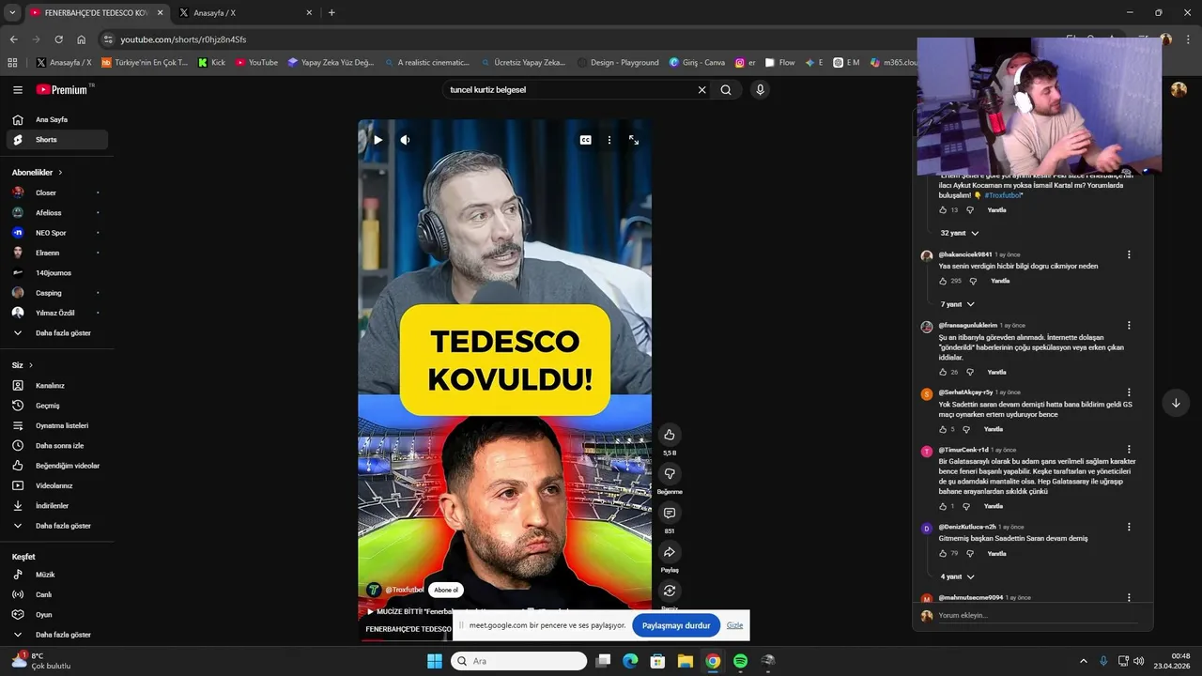This screenshot has height=676, width=1202.
Task: Expand the Siz section chevron
Action: coord(31,365)
